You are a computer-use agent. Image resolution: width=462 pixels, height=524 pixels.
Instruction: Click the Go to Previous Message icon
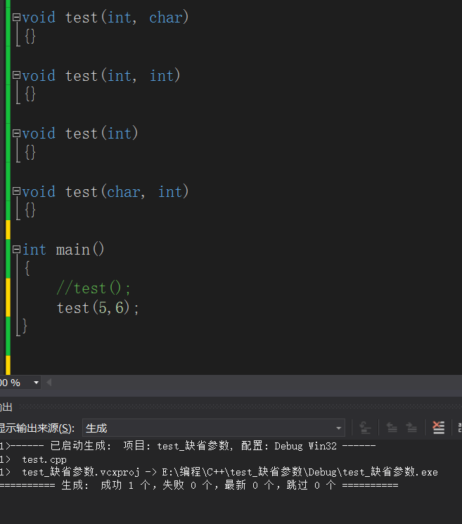(392, 428)
